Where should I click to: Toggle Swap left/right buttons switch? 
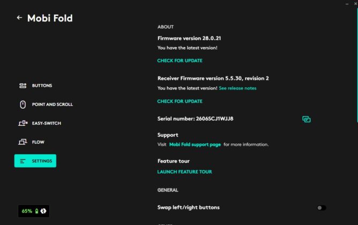tap(321, 208)
